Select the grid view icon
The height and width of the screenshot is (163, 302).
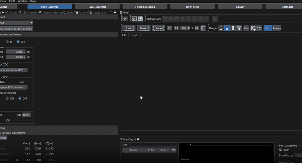[x=140, y=19]
